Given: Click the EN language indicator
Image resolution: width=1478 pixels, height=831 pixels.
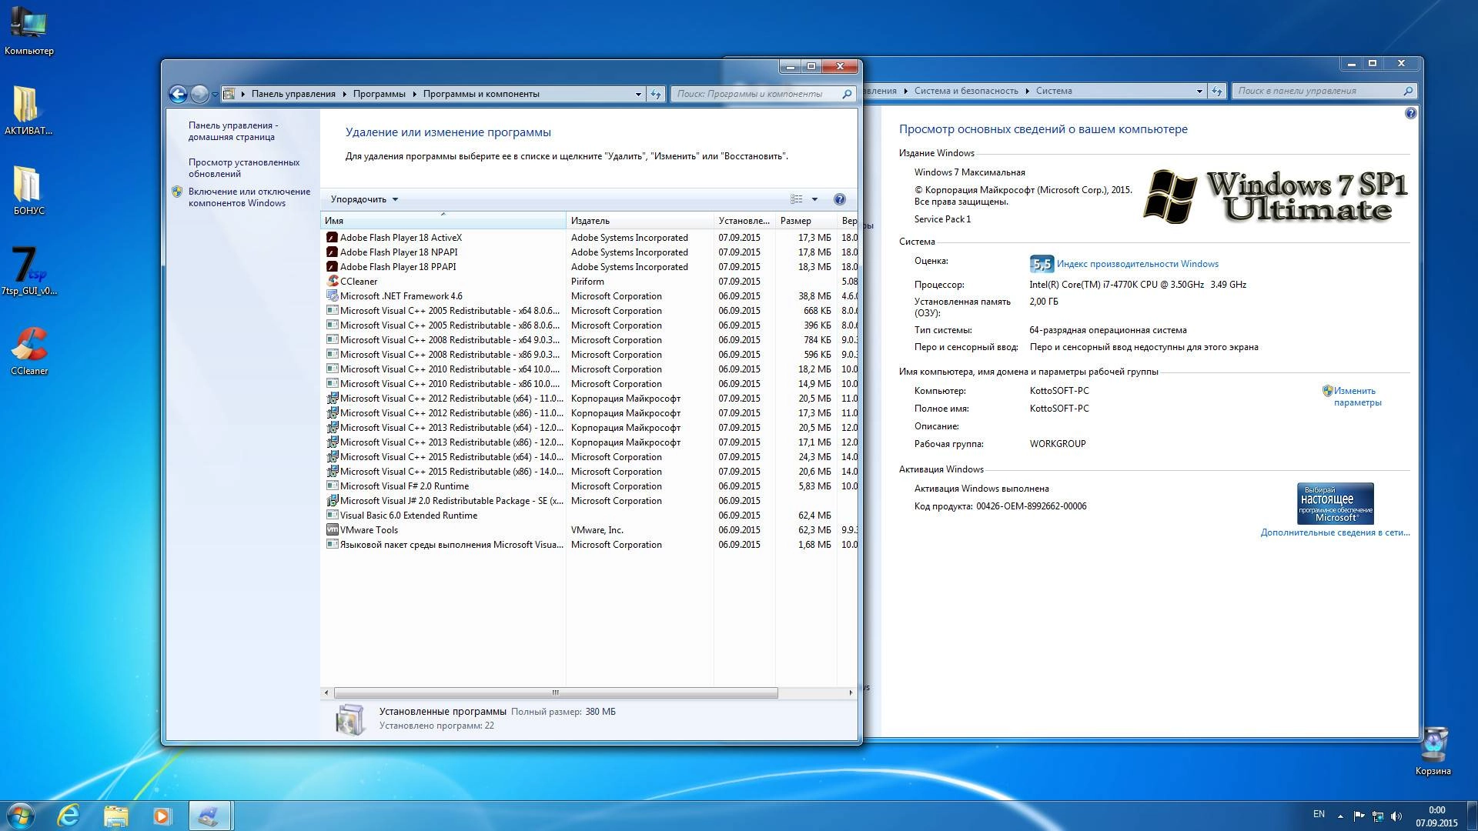Looking at the screenshot, I should [1319, 814].
